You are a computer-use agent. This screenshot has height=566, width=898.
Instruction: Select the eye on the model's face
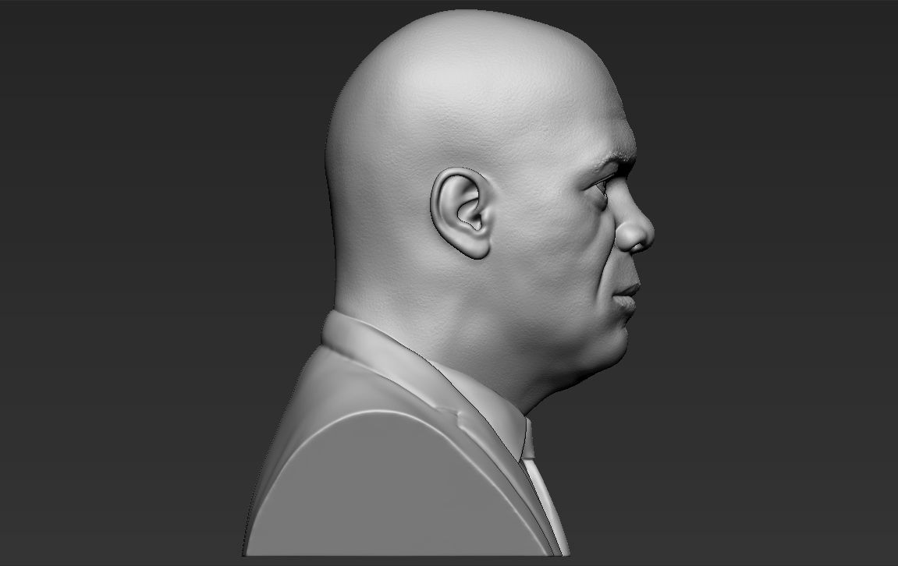[x=602, y=187]
